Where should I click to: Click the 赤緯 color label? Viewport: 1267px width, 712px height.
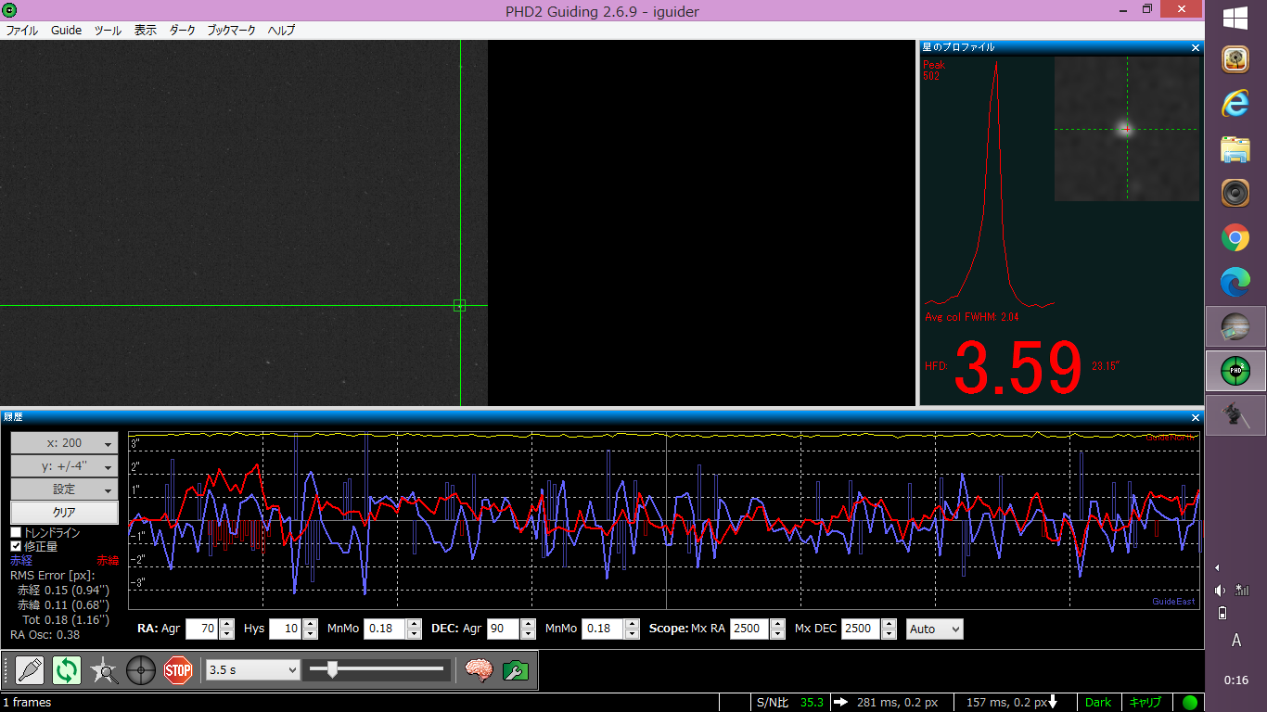(108, 561)
